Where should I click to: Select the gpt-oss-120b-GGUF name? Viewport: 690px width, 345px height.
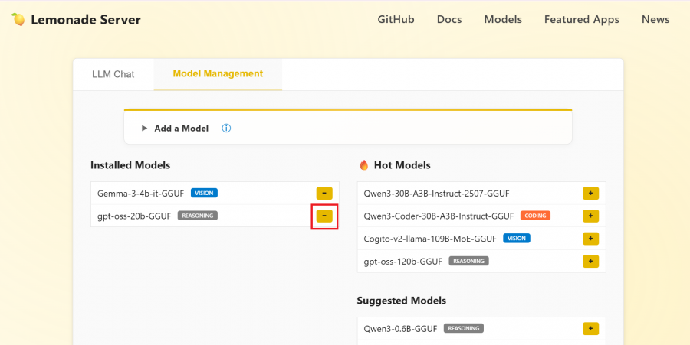pyautogui.click(x=402, y=262)
